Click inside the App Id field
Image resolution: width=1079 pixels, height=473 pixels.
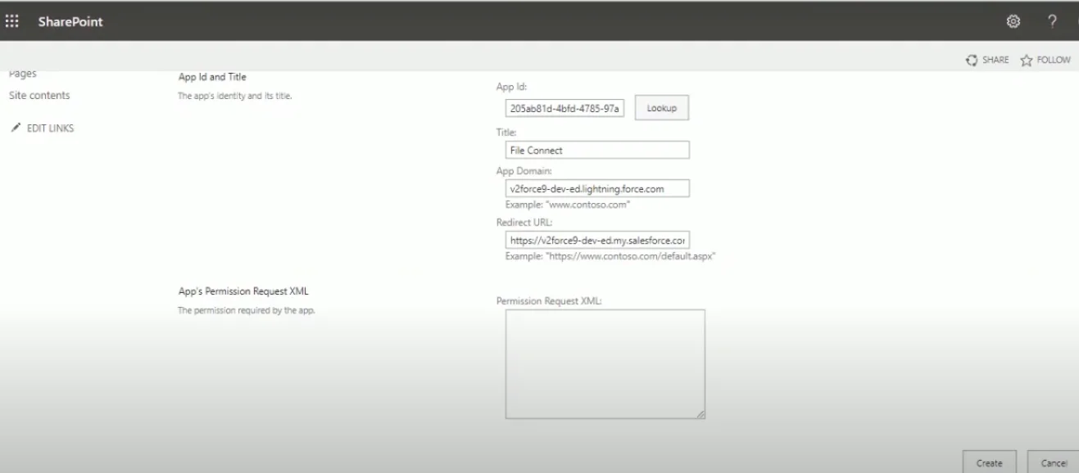[x=565, y=107]
